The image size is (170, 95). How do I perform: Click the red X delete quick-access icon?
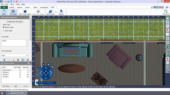click(x=17, y=2)
